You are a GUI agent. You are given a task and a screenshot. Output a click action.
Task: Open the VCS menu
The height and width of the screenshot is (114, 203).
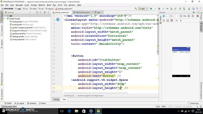pyautogui.click(x=65, y=5)
